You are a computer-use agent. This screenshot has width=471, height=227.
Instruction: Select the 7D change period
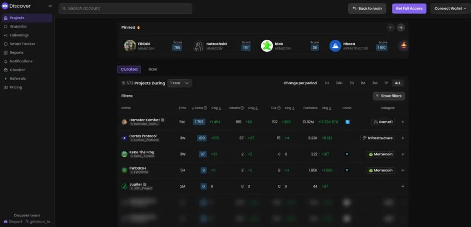[x=351, y=83]
